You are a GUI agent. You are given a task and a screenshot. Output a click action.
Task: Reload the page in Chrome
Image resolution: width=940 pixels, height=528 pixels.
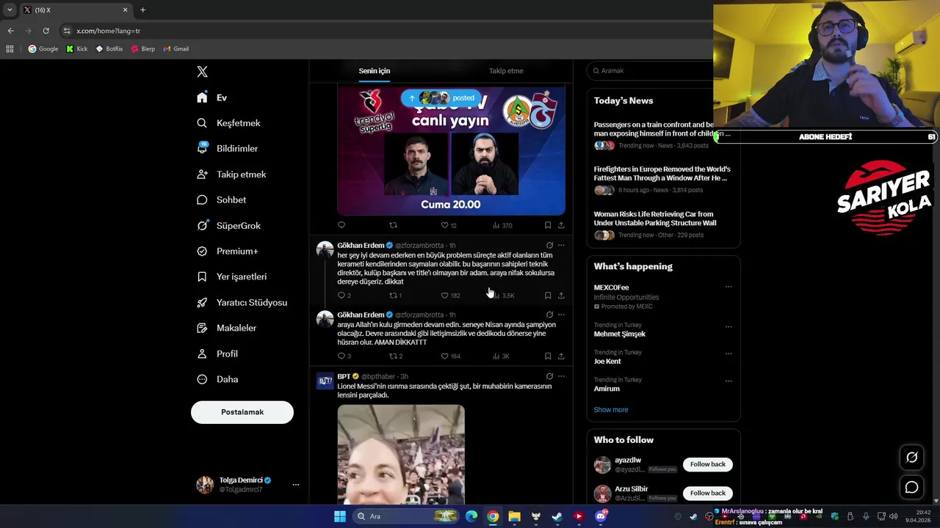[46, 31]
